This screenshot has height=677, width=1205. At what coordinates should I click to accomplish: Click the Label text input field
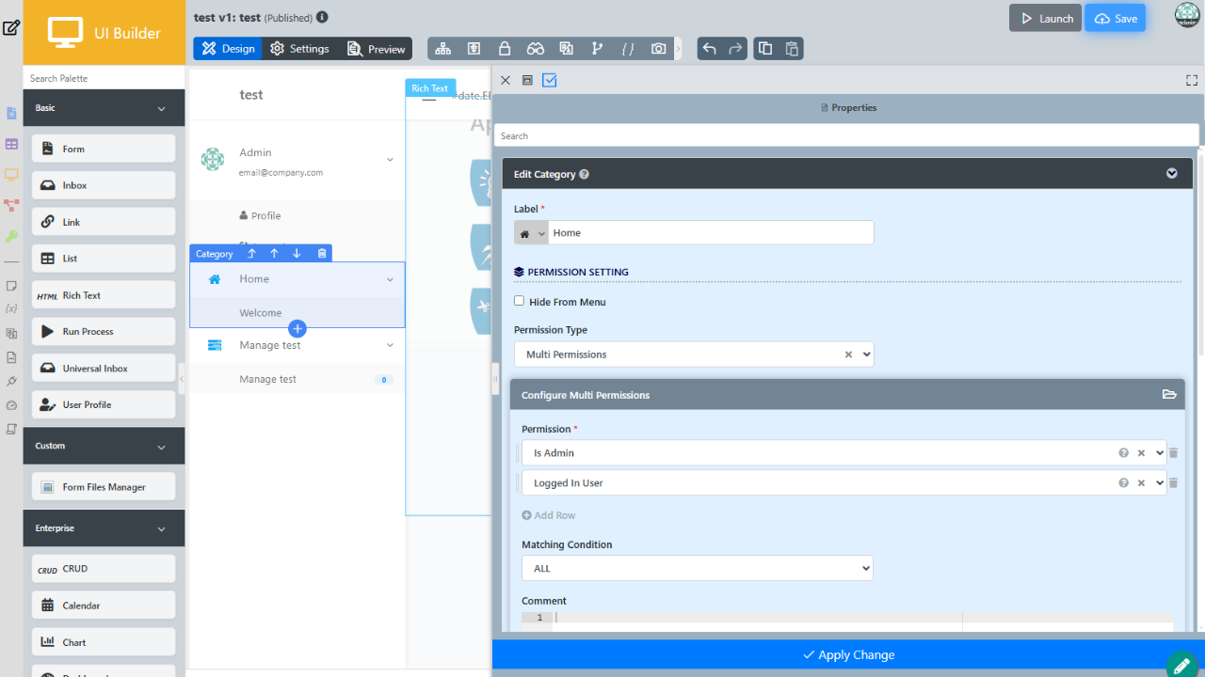click(710, 233)
